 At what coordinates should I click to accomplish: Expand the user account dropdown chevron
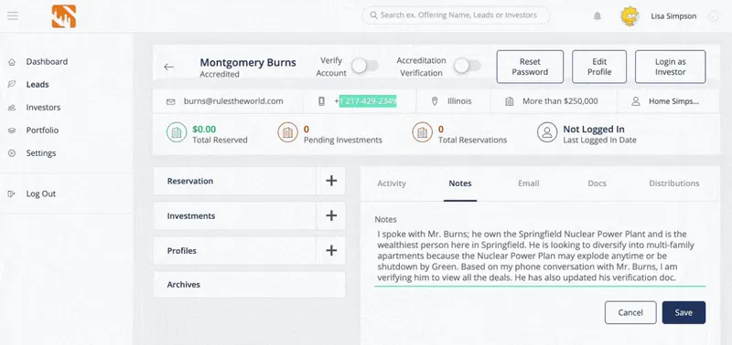[714, 16]
